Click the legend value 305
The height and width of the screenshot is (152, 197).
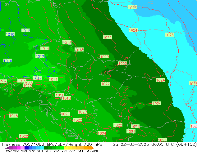pos(72,151)
